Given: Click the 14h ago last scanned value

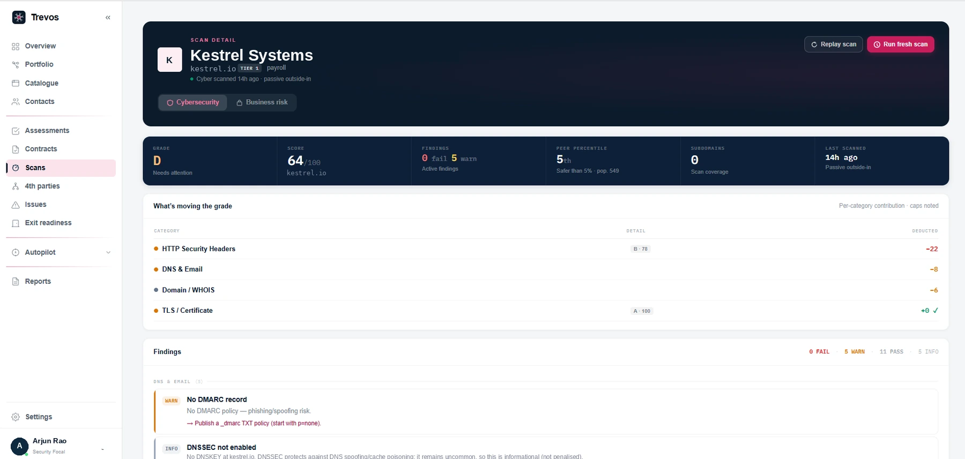Looking at the screenshot, I should [841, 157].
